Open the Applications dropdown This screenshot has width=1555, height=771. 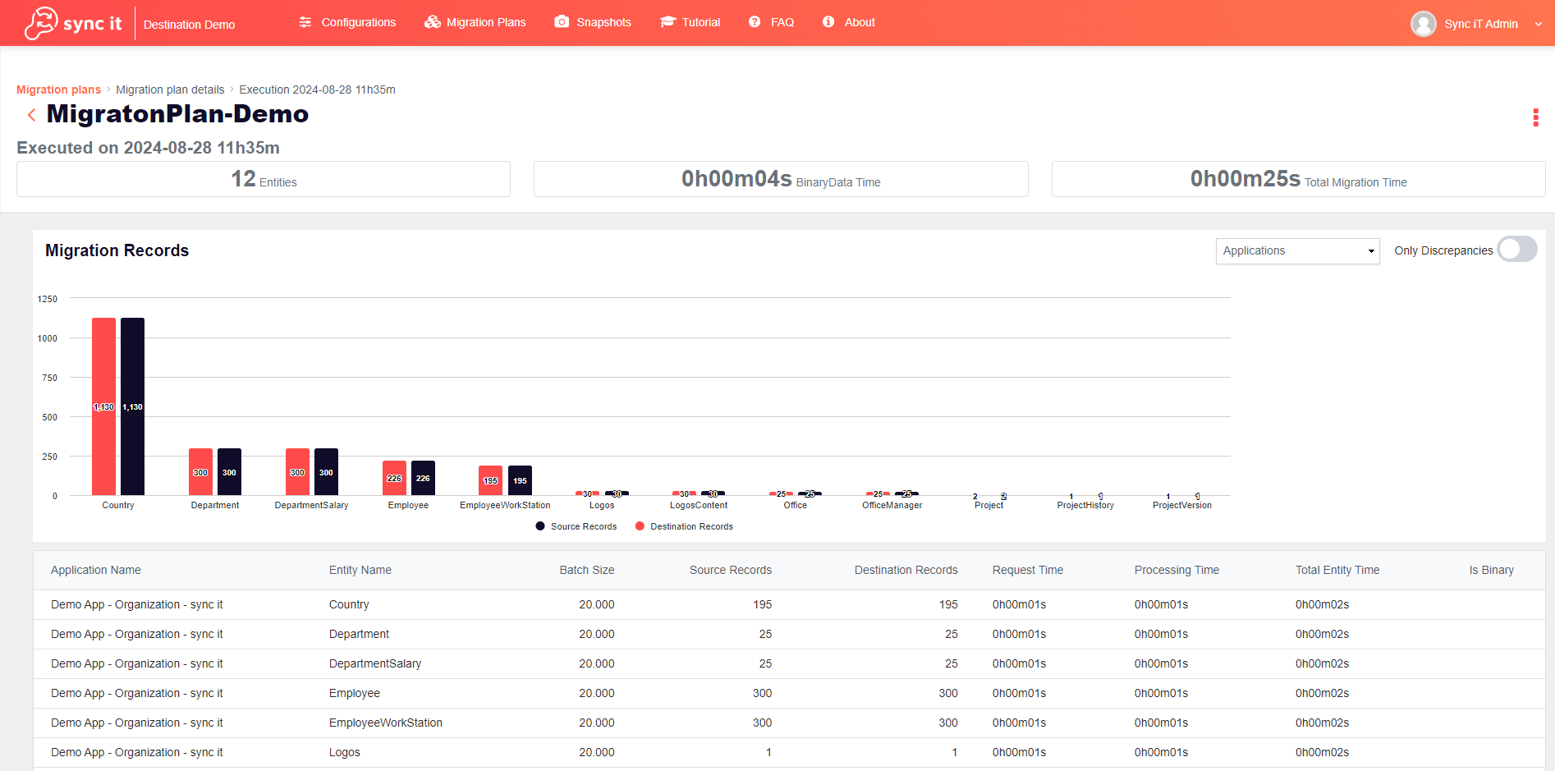1297,251
